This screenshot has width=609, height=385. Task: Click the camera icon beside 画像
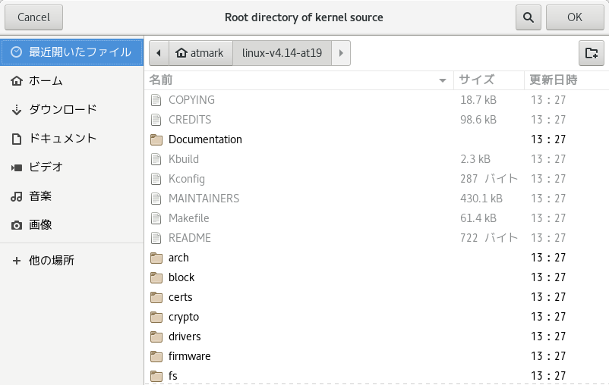16,225
